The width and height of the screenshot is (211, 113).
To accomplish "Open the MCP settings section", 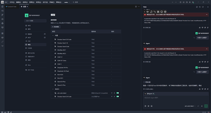I will click(x=35, y=38).
